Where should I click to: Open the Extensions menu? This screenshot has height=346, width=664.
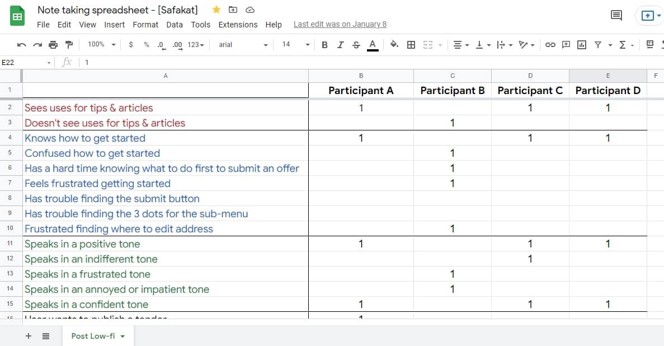click(238, 25)
